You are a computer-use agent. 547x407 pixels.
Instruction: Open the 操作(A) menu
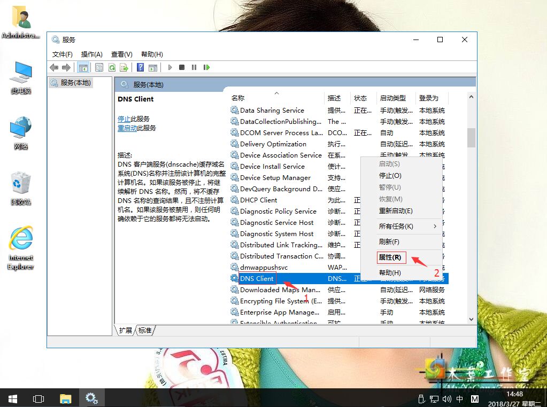point(92,54)
